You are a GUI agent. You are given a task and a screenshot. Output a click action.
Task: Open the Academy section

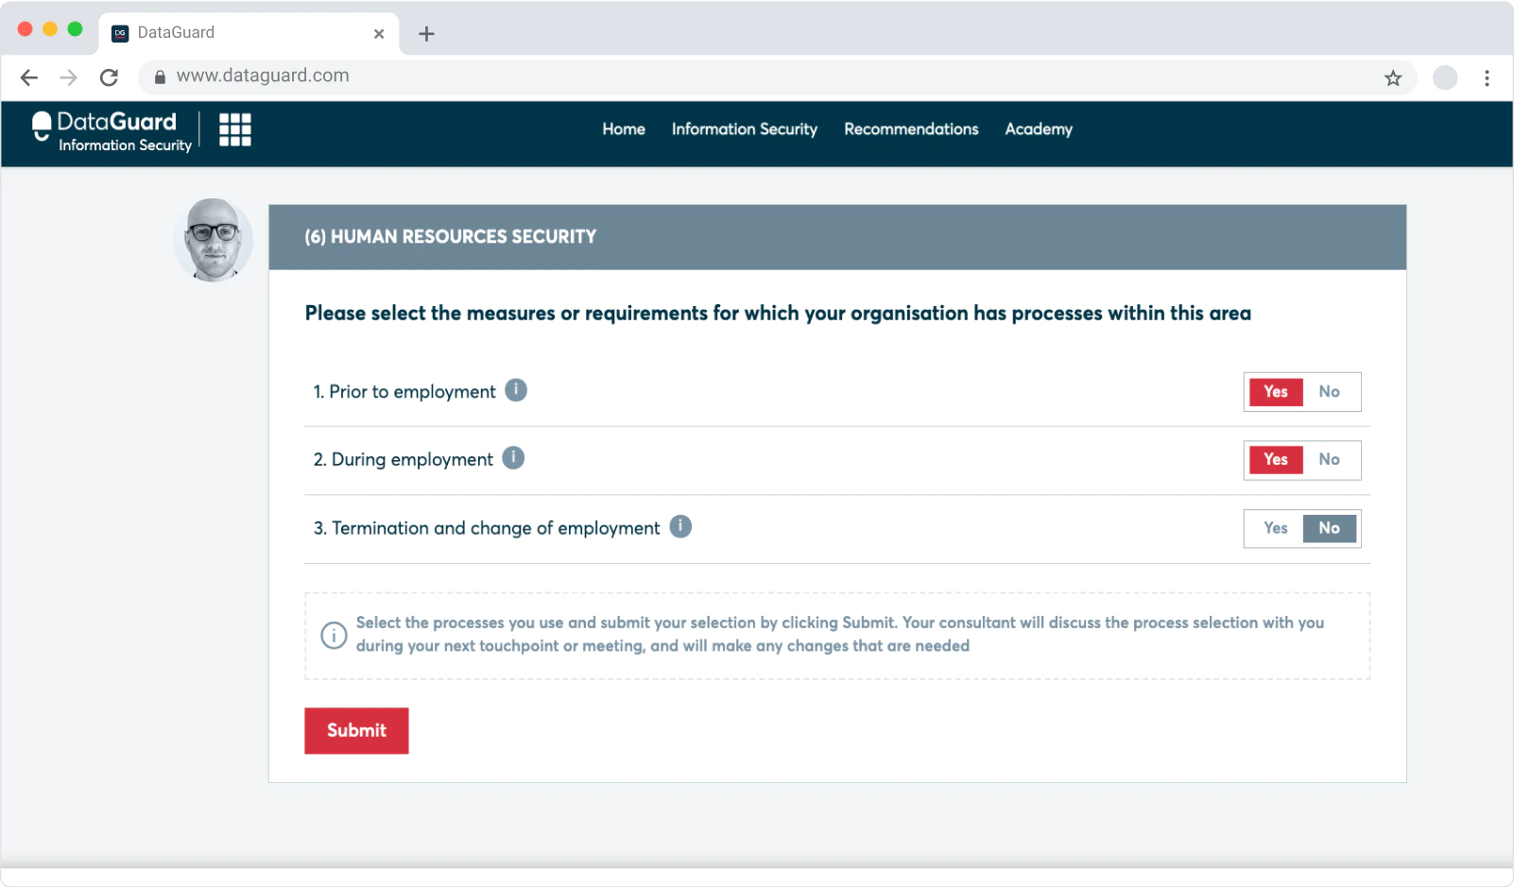[1038, 129]
